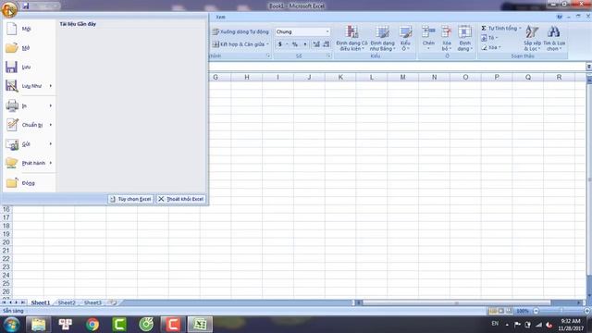Select the Sheet1 tab

41,302
